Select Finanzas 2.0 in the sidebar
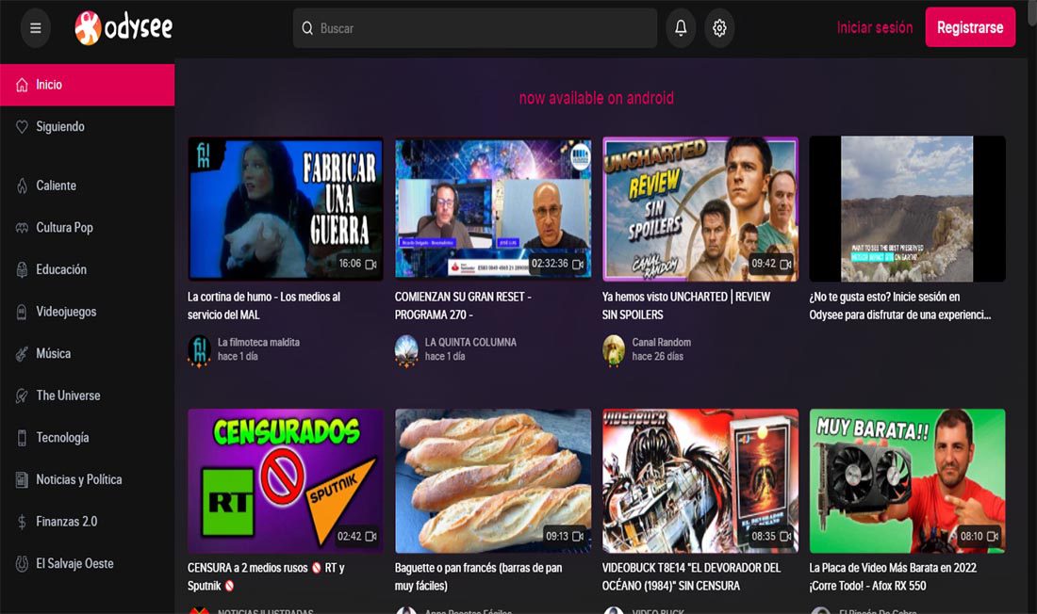The width and height of the screenshot is (1037, 614). (88, 522)
